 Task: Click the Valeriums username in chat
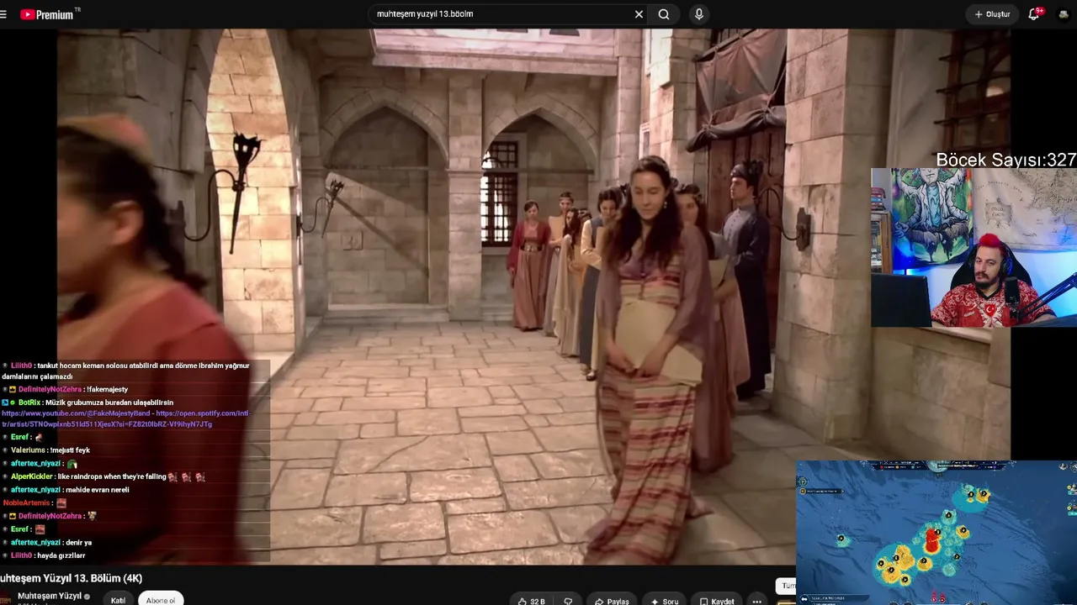pos(29,450)
